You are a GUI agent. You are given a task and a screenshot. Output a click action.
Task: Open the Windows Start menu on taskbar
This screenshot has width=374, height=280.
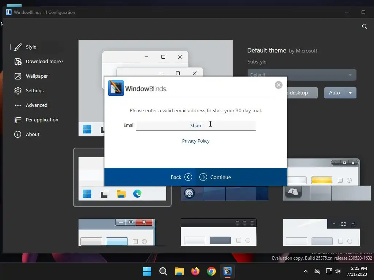click(147, 271)
